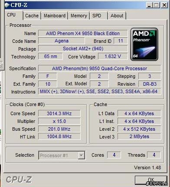Click the Core Voltage value 1.632 V
Screen dimensions: 170x187
113,56
